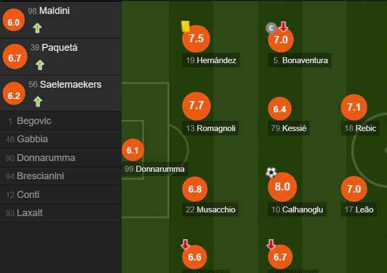Click Paquetá's green substituted-in arrow
This screenshot has width=387, height=273.
[x=40, y=65]
